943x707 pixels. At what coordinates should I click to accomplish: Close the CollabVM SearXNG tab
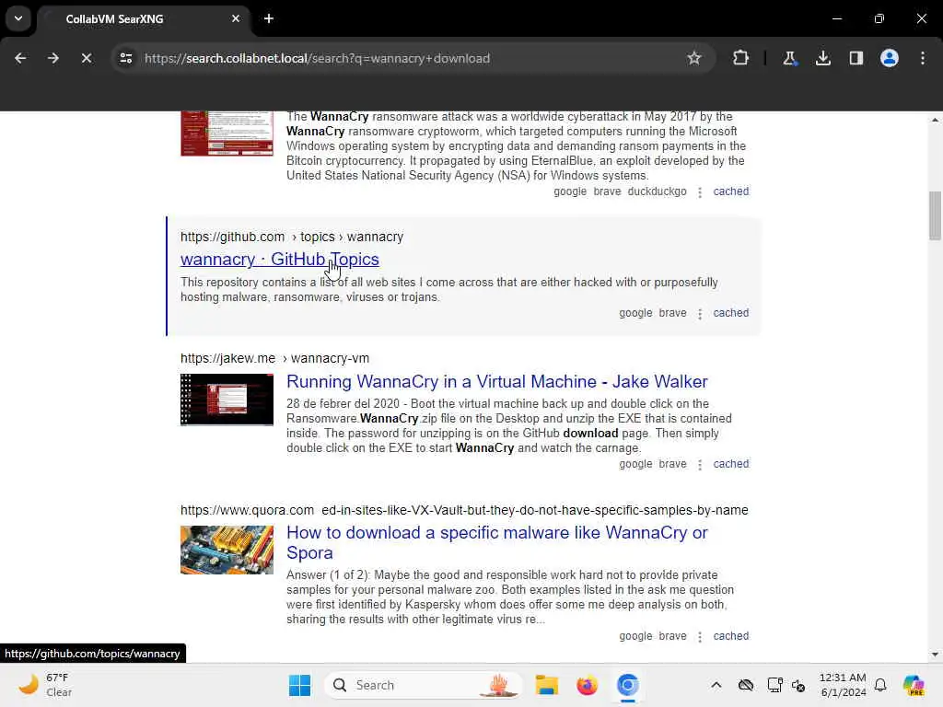click(x=236, y=18)
